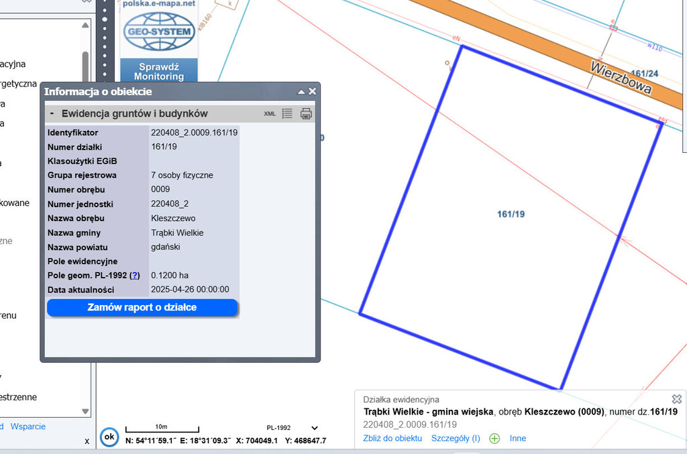This screenshot has width=687, height=454.
Task: Click the round ok button near scale bar
Action: point(109,437)
